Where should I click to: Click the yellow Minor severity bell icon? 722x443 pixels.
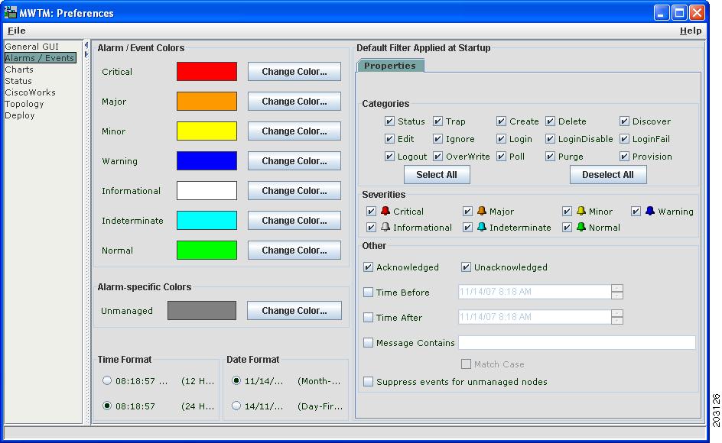581,211
